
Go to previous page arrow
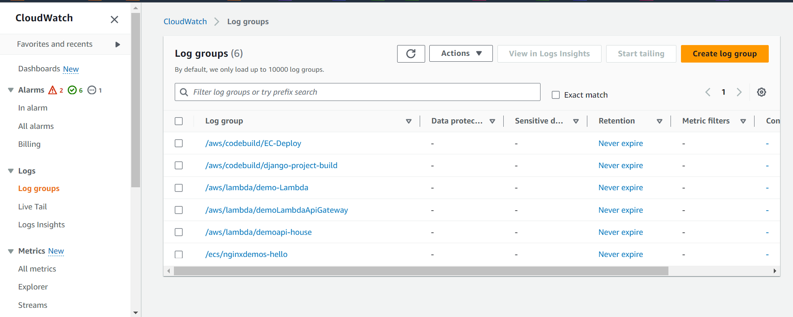click(x=708, y=92)
